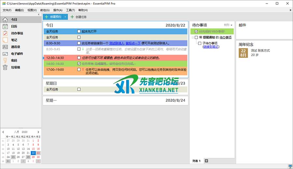Open the 树形 view dropdown in to-do panel

[x=229, y=25]
